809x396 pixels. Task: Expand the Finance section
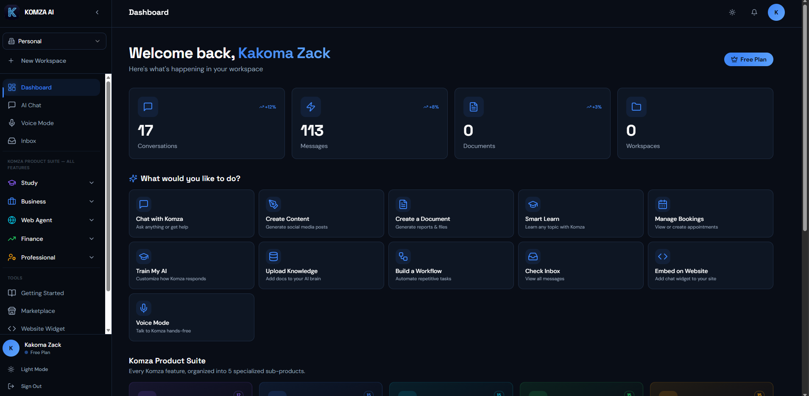[x=52, y=239]
